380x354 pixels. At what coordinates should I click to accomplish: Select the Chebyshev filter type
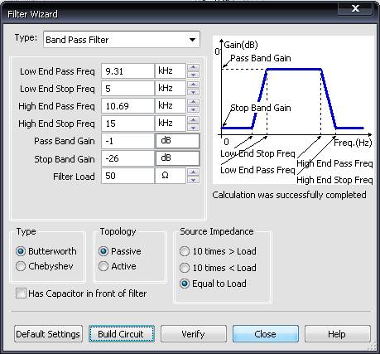tap(45, 266)
